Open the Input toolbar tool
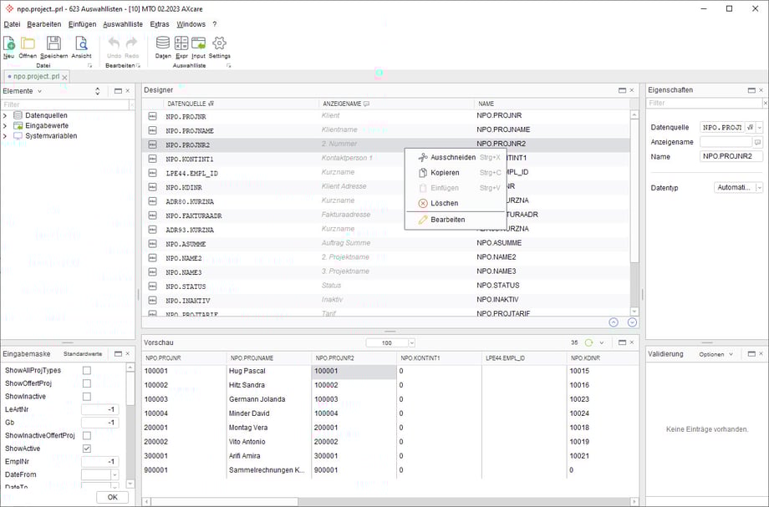Viewport: 769px width, 507px height. pyautogui.click(x=199, y=48)
